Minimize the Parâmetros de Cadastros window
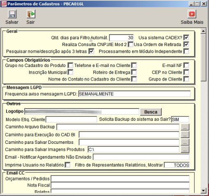 click(191, 4)
